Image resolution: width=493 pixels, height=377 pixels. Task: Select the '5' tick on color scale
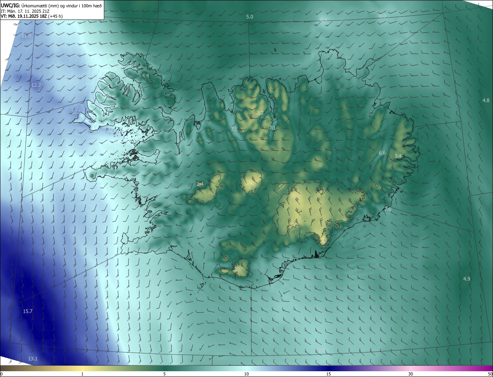[164, 374]
